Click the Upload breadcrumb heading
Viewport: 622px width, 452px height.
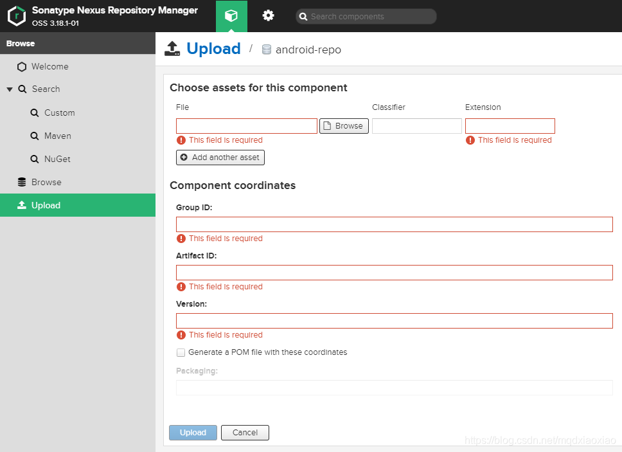click(213, 49)
